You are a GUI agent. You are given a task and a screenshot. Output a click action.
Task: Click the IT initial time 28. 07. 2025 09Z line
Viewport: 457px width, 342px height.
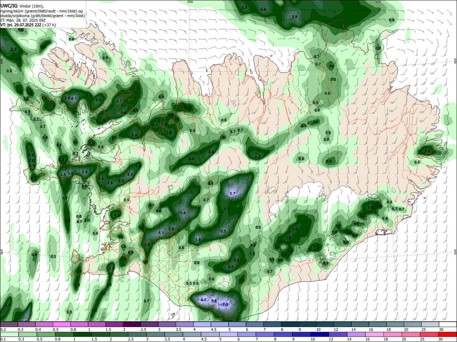pos(22,20)
